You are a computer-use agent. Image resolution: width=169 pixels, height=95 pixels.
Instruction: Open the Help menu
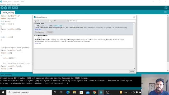pos(18,4)
